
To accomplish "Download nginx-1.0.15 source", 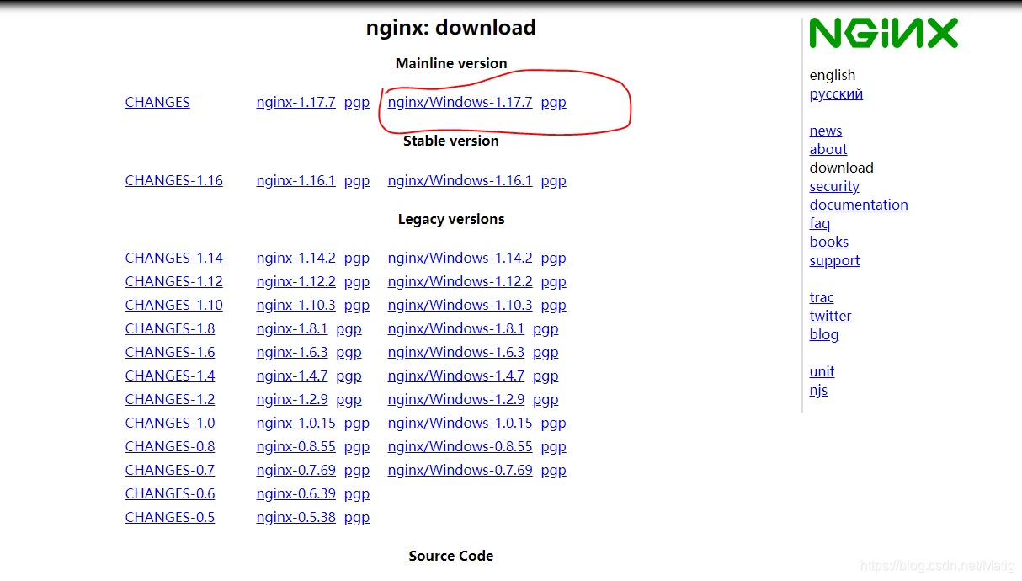I will click(x=295, y=423).
